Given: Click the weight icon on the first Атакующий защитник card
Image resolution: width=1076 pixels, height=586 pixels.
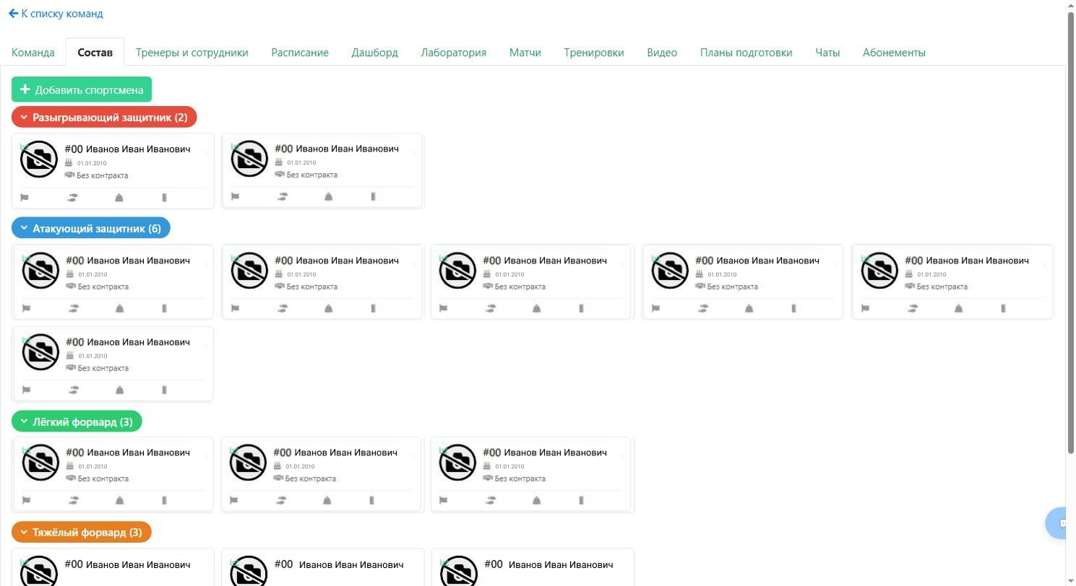Looking at the screenshot, I should tap(119, 308).
